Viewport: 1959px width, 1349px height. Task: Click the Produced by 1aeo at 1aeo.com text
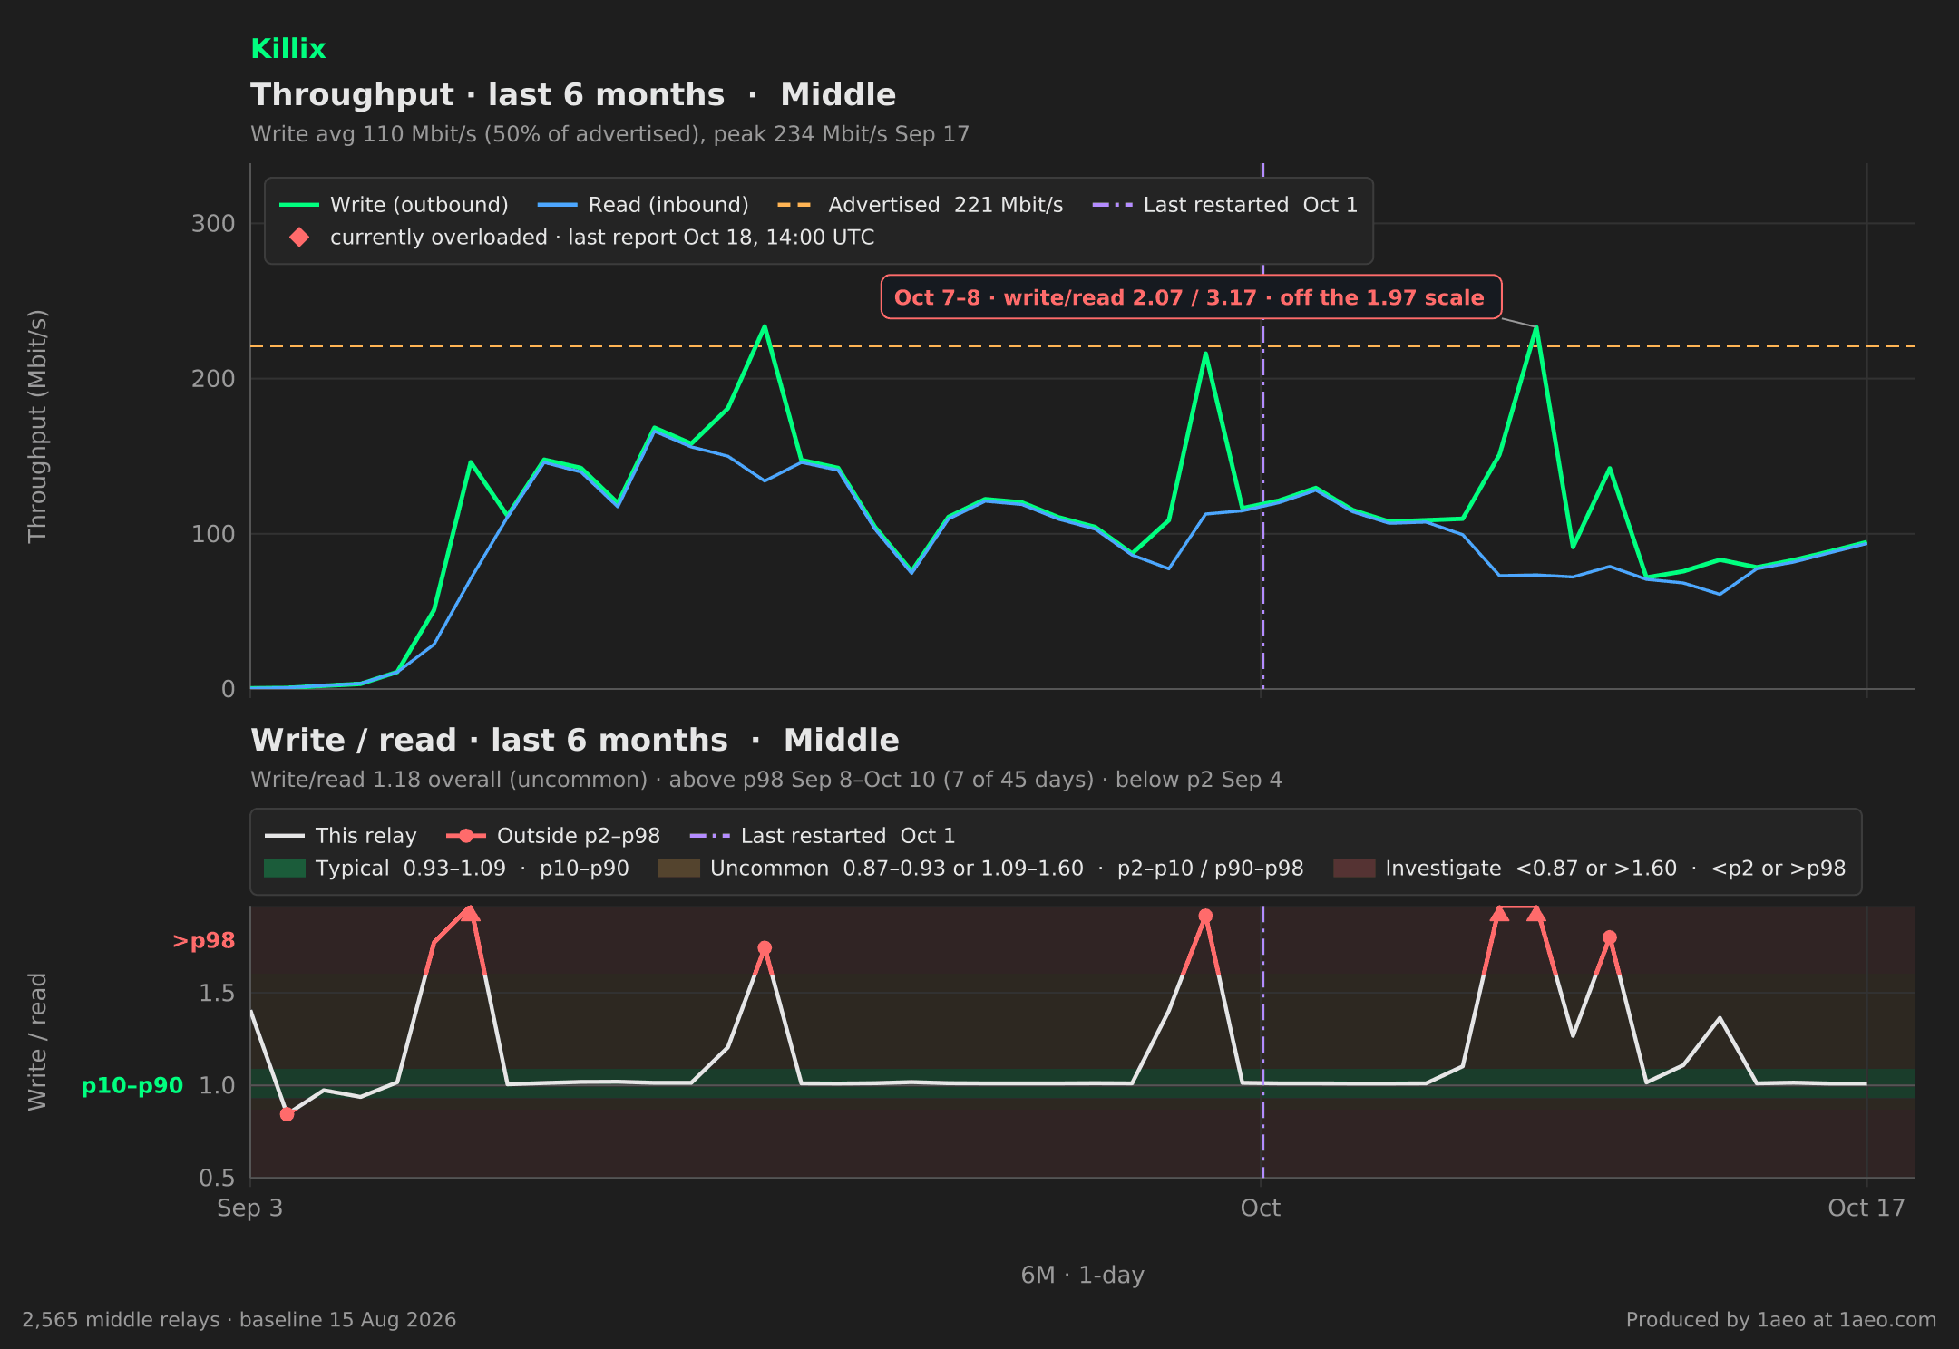pos(1781,1320)
